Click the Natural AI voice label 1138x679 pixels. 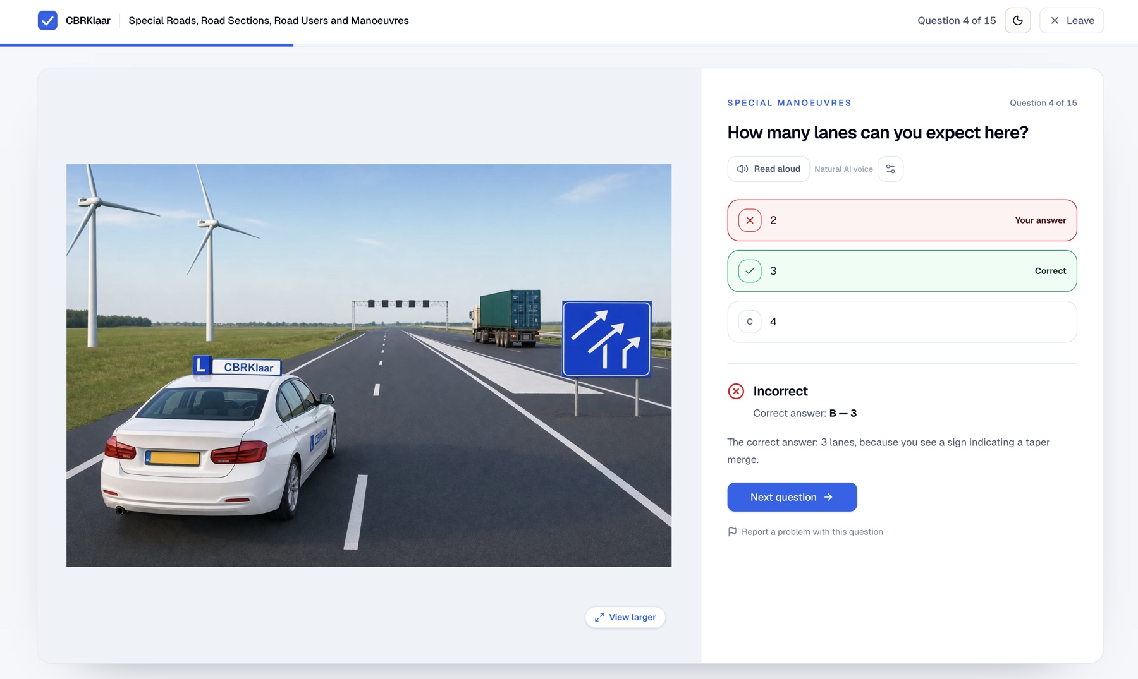click(x=843, y=169)
